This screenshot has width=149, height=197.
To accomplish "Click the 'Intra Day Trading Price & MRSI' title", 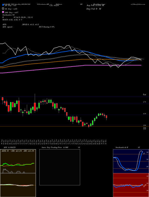I will pyautogui.click(x=61, y=147).
